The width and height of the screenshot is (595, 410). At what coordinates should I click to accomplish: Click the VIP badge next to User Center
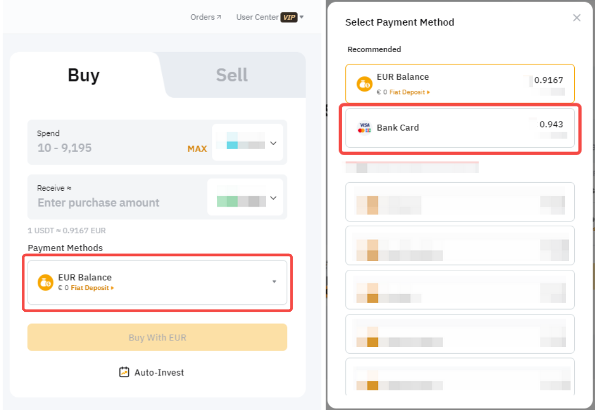[289, 18]
